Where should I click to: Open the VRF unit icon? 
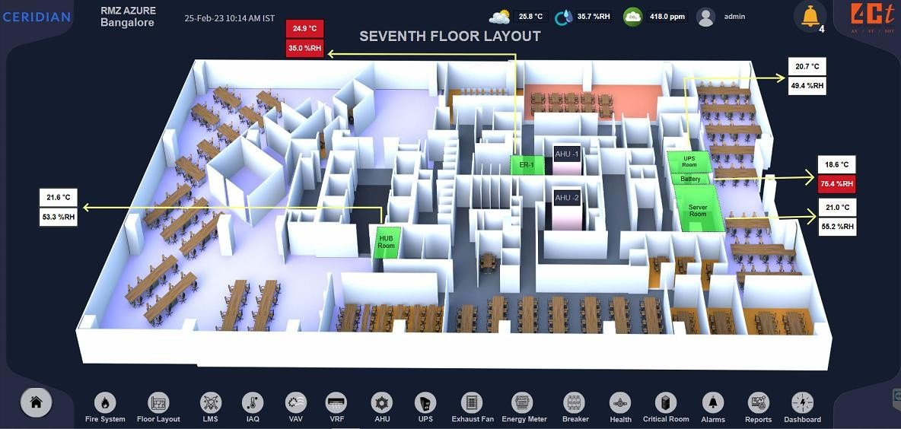336,402
